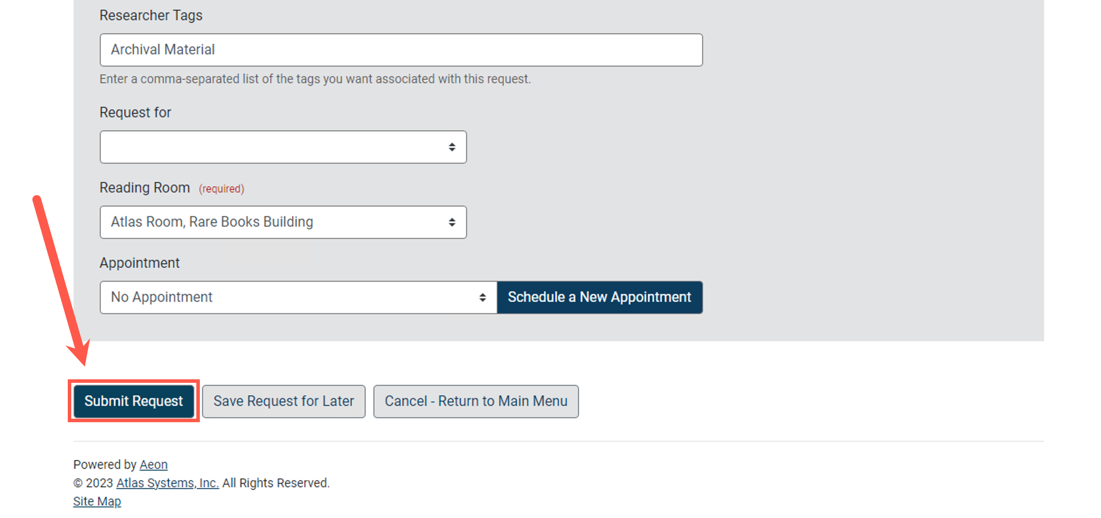Click the Reading Room dropdown arrow icon
The image size is (1101, 518).
(452, 222)
